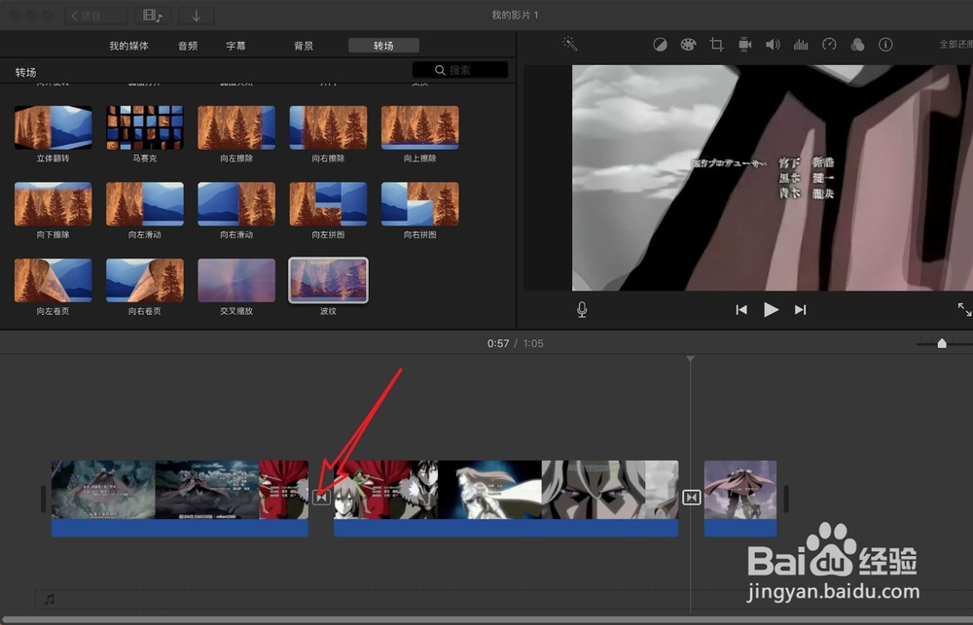This screenshot has height=625, width=973.
Task: Select the first timeline clip
Action: [180, 498]
